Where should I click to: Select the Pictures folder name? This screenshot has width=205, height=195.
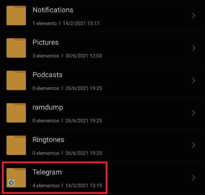point(45,42)
